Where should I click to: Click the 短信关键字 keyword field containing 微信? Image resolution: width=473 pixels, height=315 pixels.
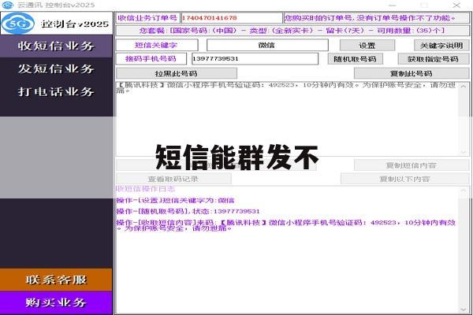(267, 45)
